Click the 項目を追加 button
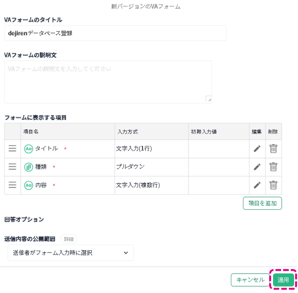 pyautogui.click(x=262, y=203)
